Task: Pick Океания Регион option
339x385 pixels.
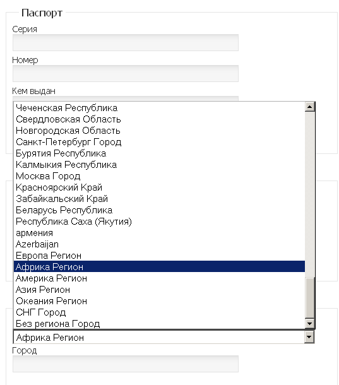Action: pos(159,301)
